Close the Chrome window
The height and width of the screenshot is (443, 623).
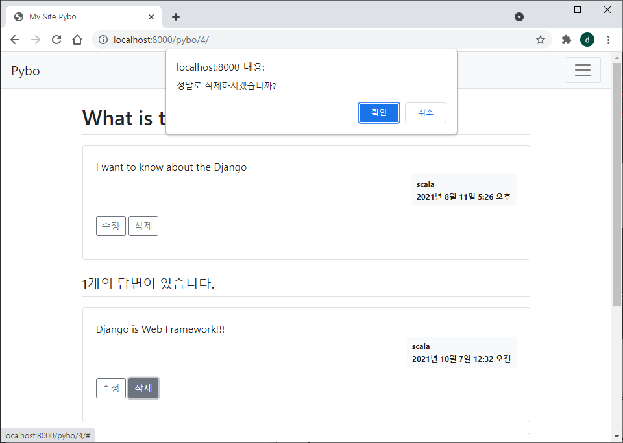[607, 10]
